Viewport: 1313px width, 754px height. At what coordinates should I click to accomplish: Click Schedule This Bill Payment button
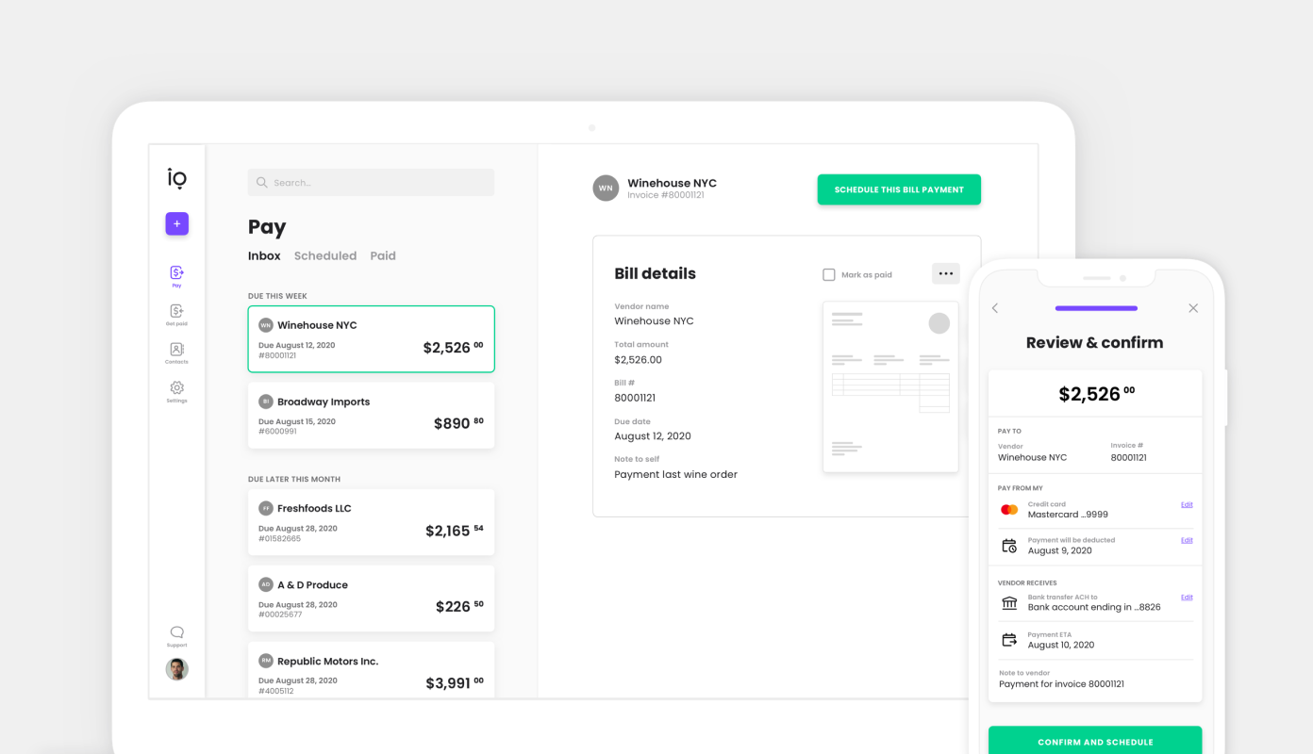(x=899, y=189)
